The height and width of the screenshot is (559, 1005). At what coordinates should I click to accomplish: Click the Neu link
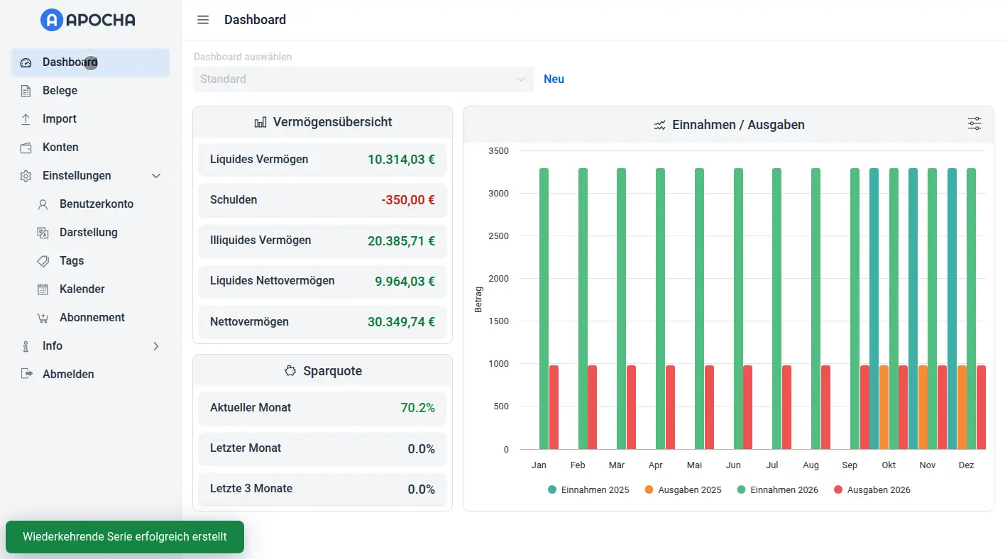tap(554, 79)
